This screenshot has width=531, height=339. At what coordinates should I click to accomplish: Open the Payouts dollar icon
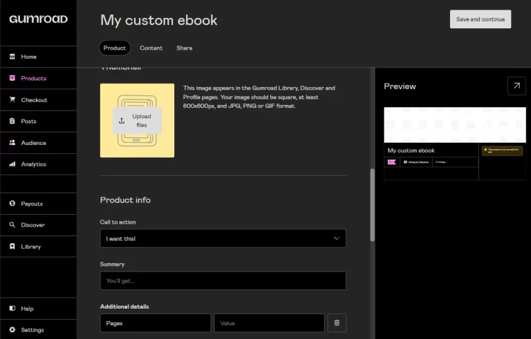(12, 204)
